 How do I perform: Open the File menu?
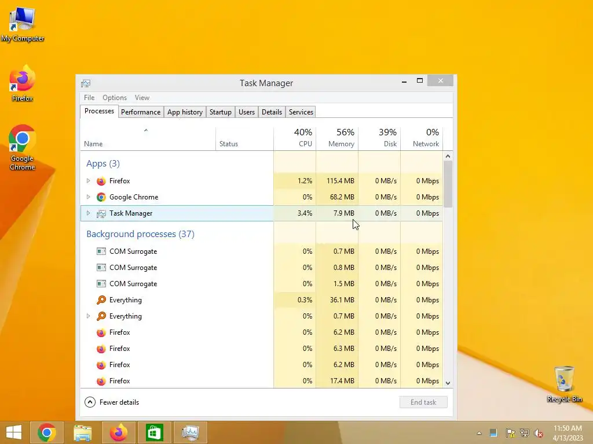pos(89,98)
